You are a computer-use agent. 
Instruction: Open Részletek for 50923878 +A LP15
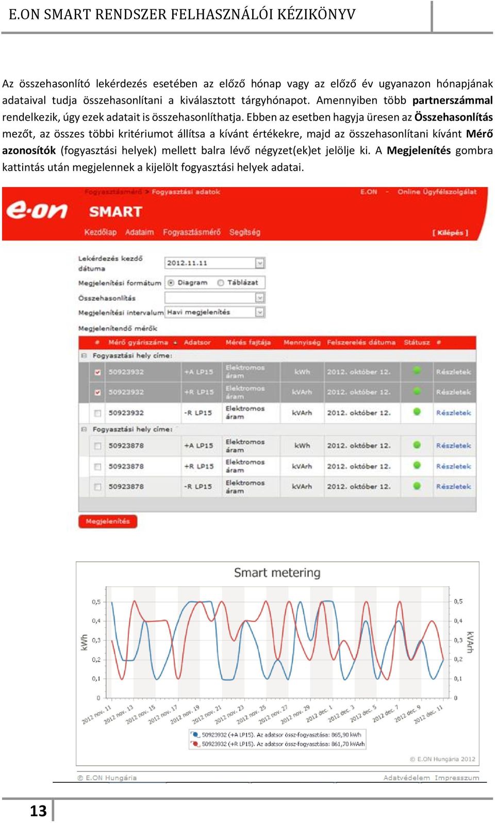click(453, 446)
